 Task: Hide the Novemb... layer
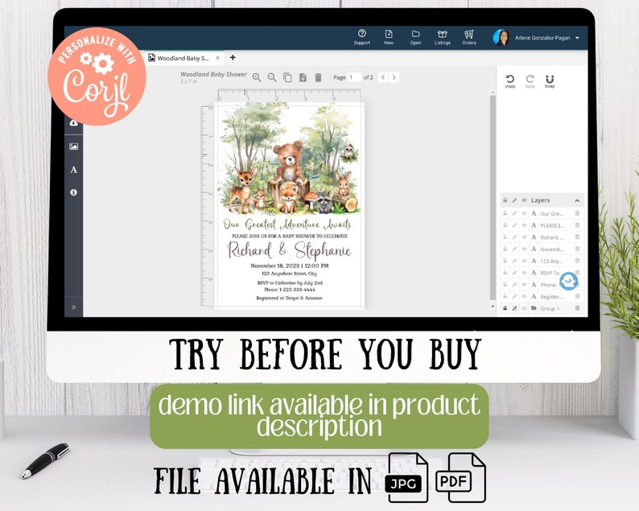(x=524, y=249)
